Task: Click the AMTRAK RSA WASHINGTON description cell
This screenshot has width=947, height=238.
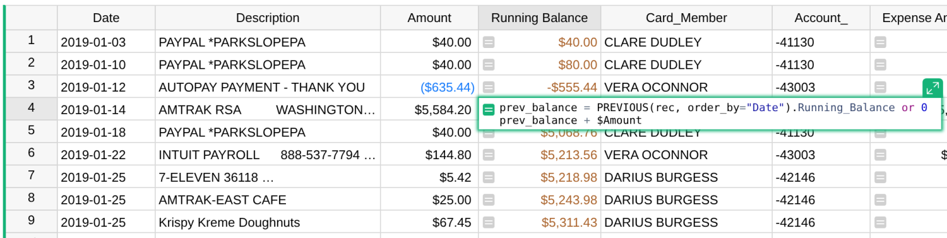Action: tap(268, 110)
